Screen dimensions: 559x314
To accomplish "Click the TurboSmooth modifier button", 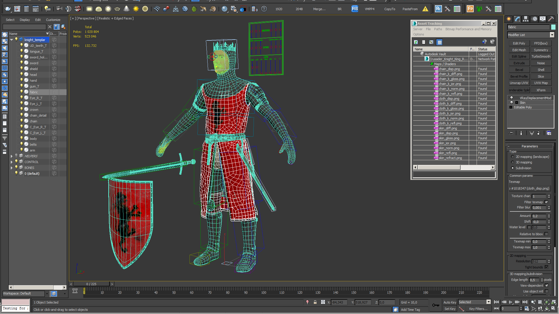I will (541, 56).
